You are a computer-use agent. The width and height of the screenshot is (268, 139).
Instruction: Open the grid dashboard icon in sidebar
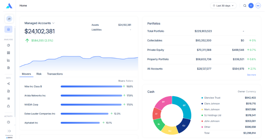point(8,53)
